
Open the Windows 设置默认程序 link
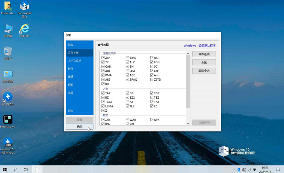(199, 45)
